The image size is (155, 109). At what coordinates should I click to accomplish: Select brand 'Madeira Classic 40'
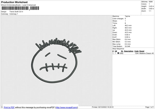146,53
